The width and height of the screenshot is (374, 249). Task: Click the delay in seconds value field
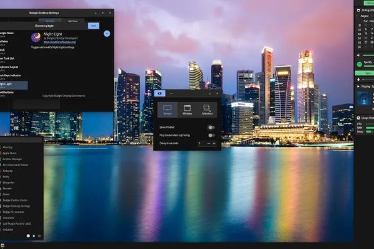(201, 143)
